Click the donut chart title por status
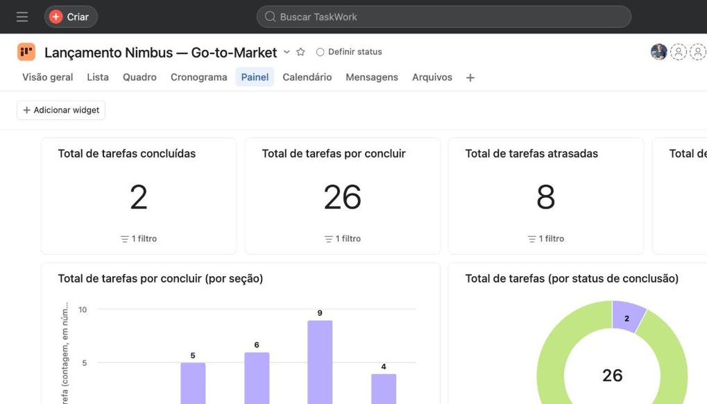Viewport: 707px width, 404px height. coord(572,279)
